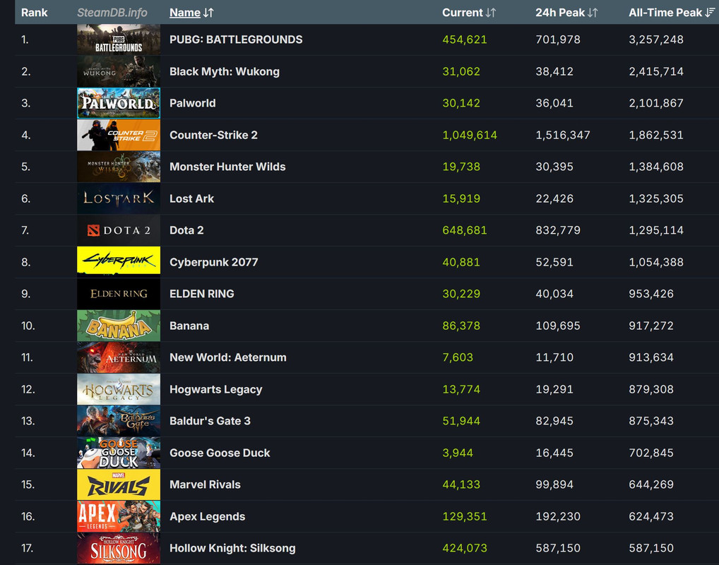The image size is (719, 565).
Task: Select all-time peak value 3,257,248
Action: click(656, 40)
